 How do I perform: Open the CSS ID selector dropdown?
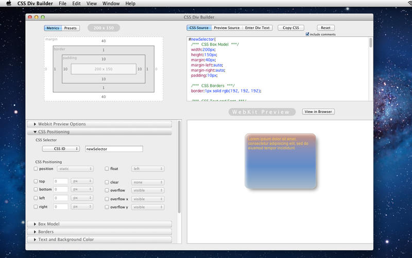point(60,149)
